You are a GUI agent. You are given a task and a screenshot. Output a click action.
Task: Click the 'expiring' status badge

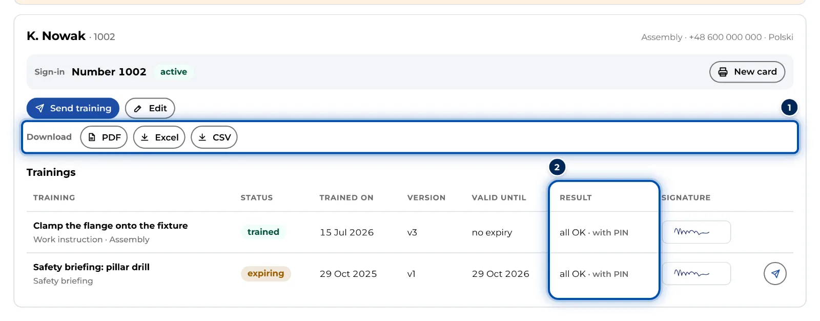(266, 273)
